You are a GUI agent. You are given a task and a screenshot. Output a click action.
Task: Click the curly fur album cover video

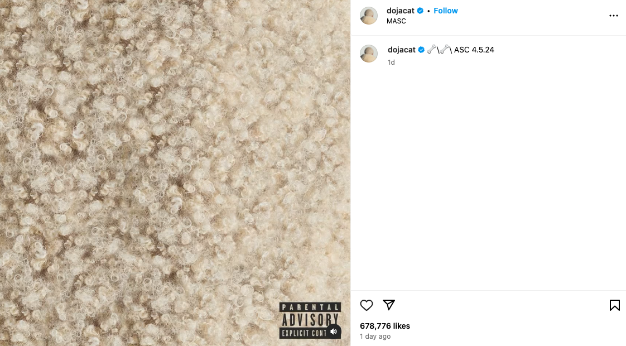coord(175,173)
